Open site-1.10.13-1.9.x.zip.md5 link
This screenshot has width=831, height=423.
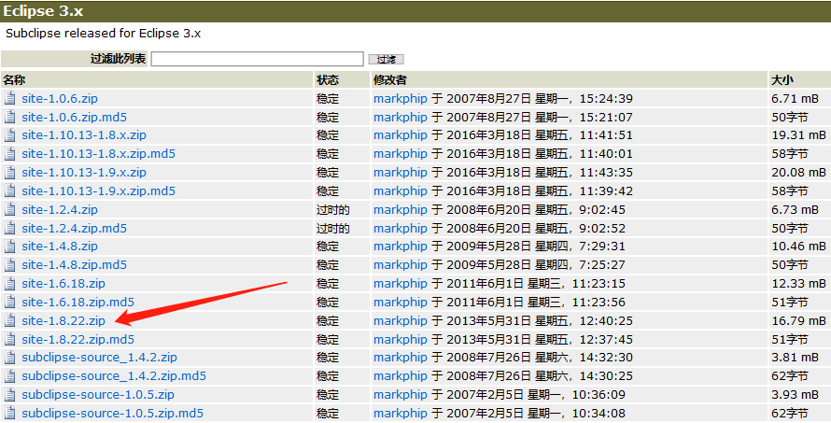tap(99, 190)
